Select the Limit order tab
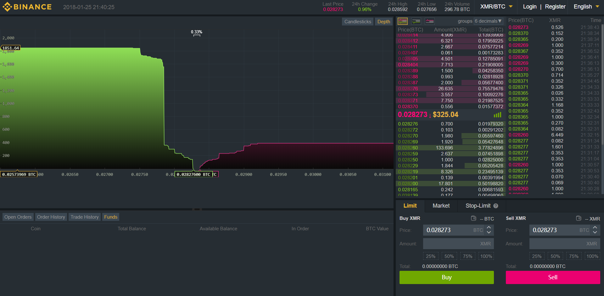Viewport: 604px width, 296px height. [410, 206]
